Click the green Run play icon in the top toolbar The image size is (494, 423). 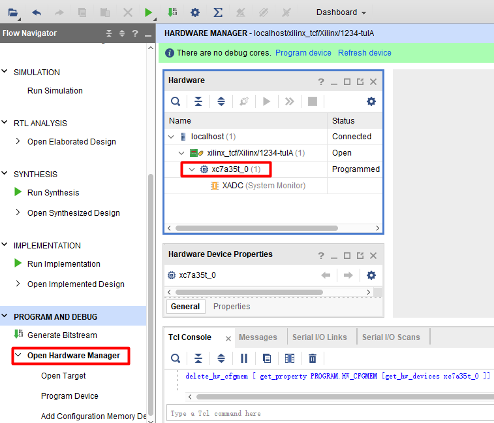148,12
